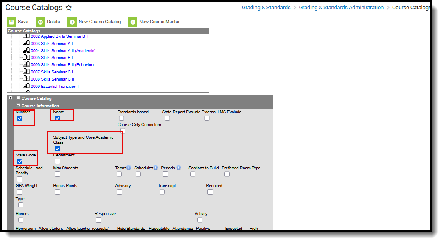Check the GPA Weight checkbox
Viewport: 443px width, 243px height.
20,192
